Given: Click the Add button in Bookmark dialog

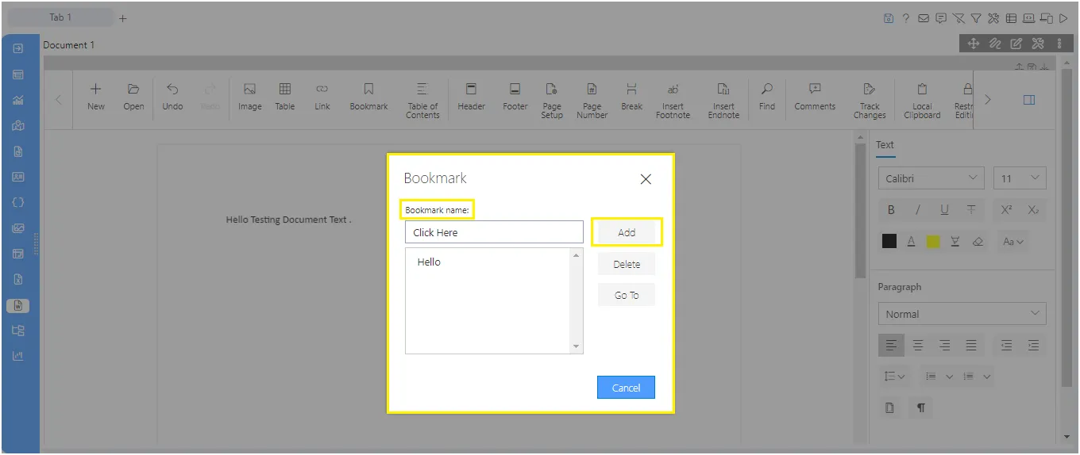Looking at the screenshot, I should 627,232.
